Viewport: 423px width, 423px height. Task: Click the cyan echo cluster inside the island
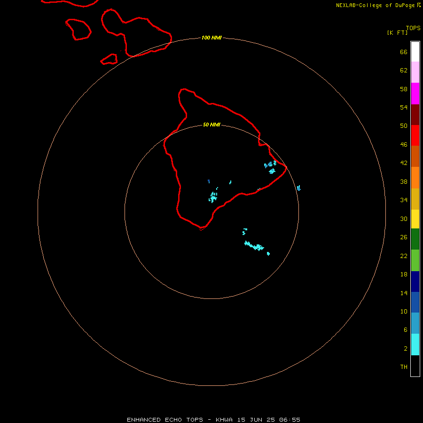click(x=213, y=197)
